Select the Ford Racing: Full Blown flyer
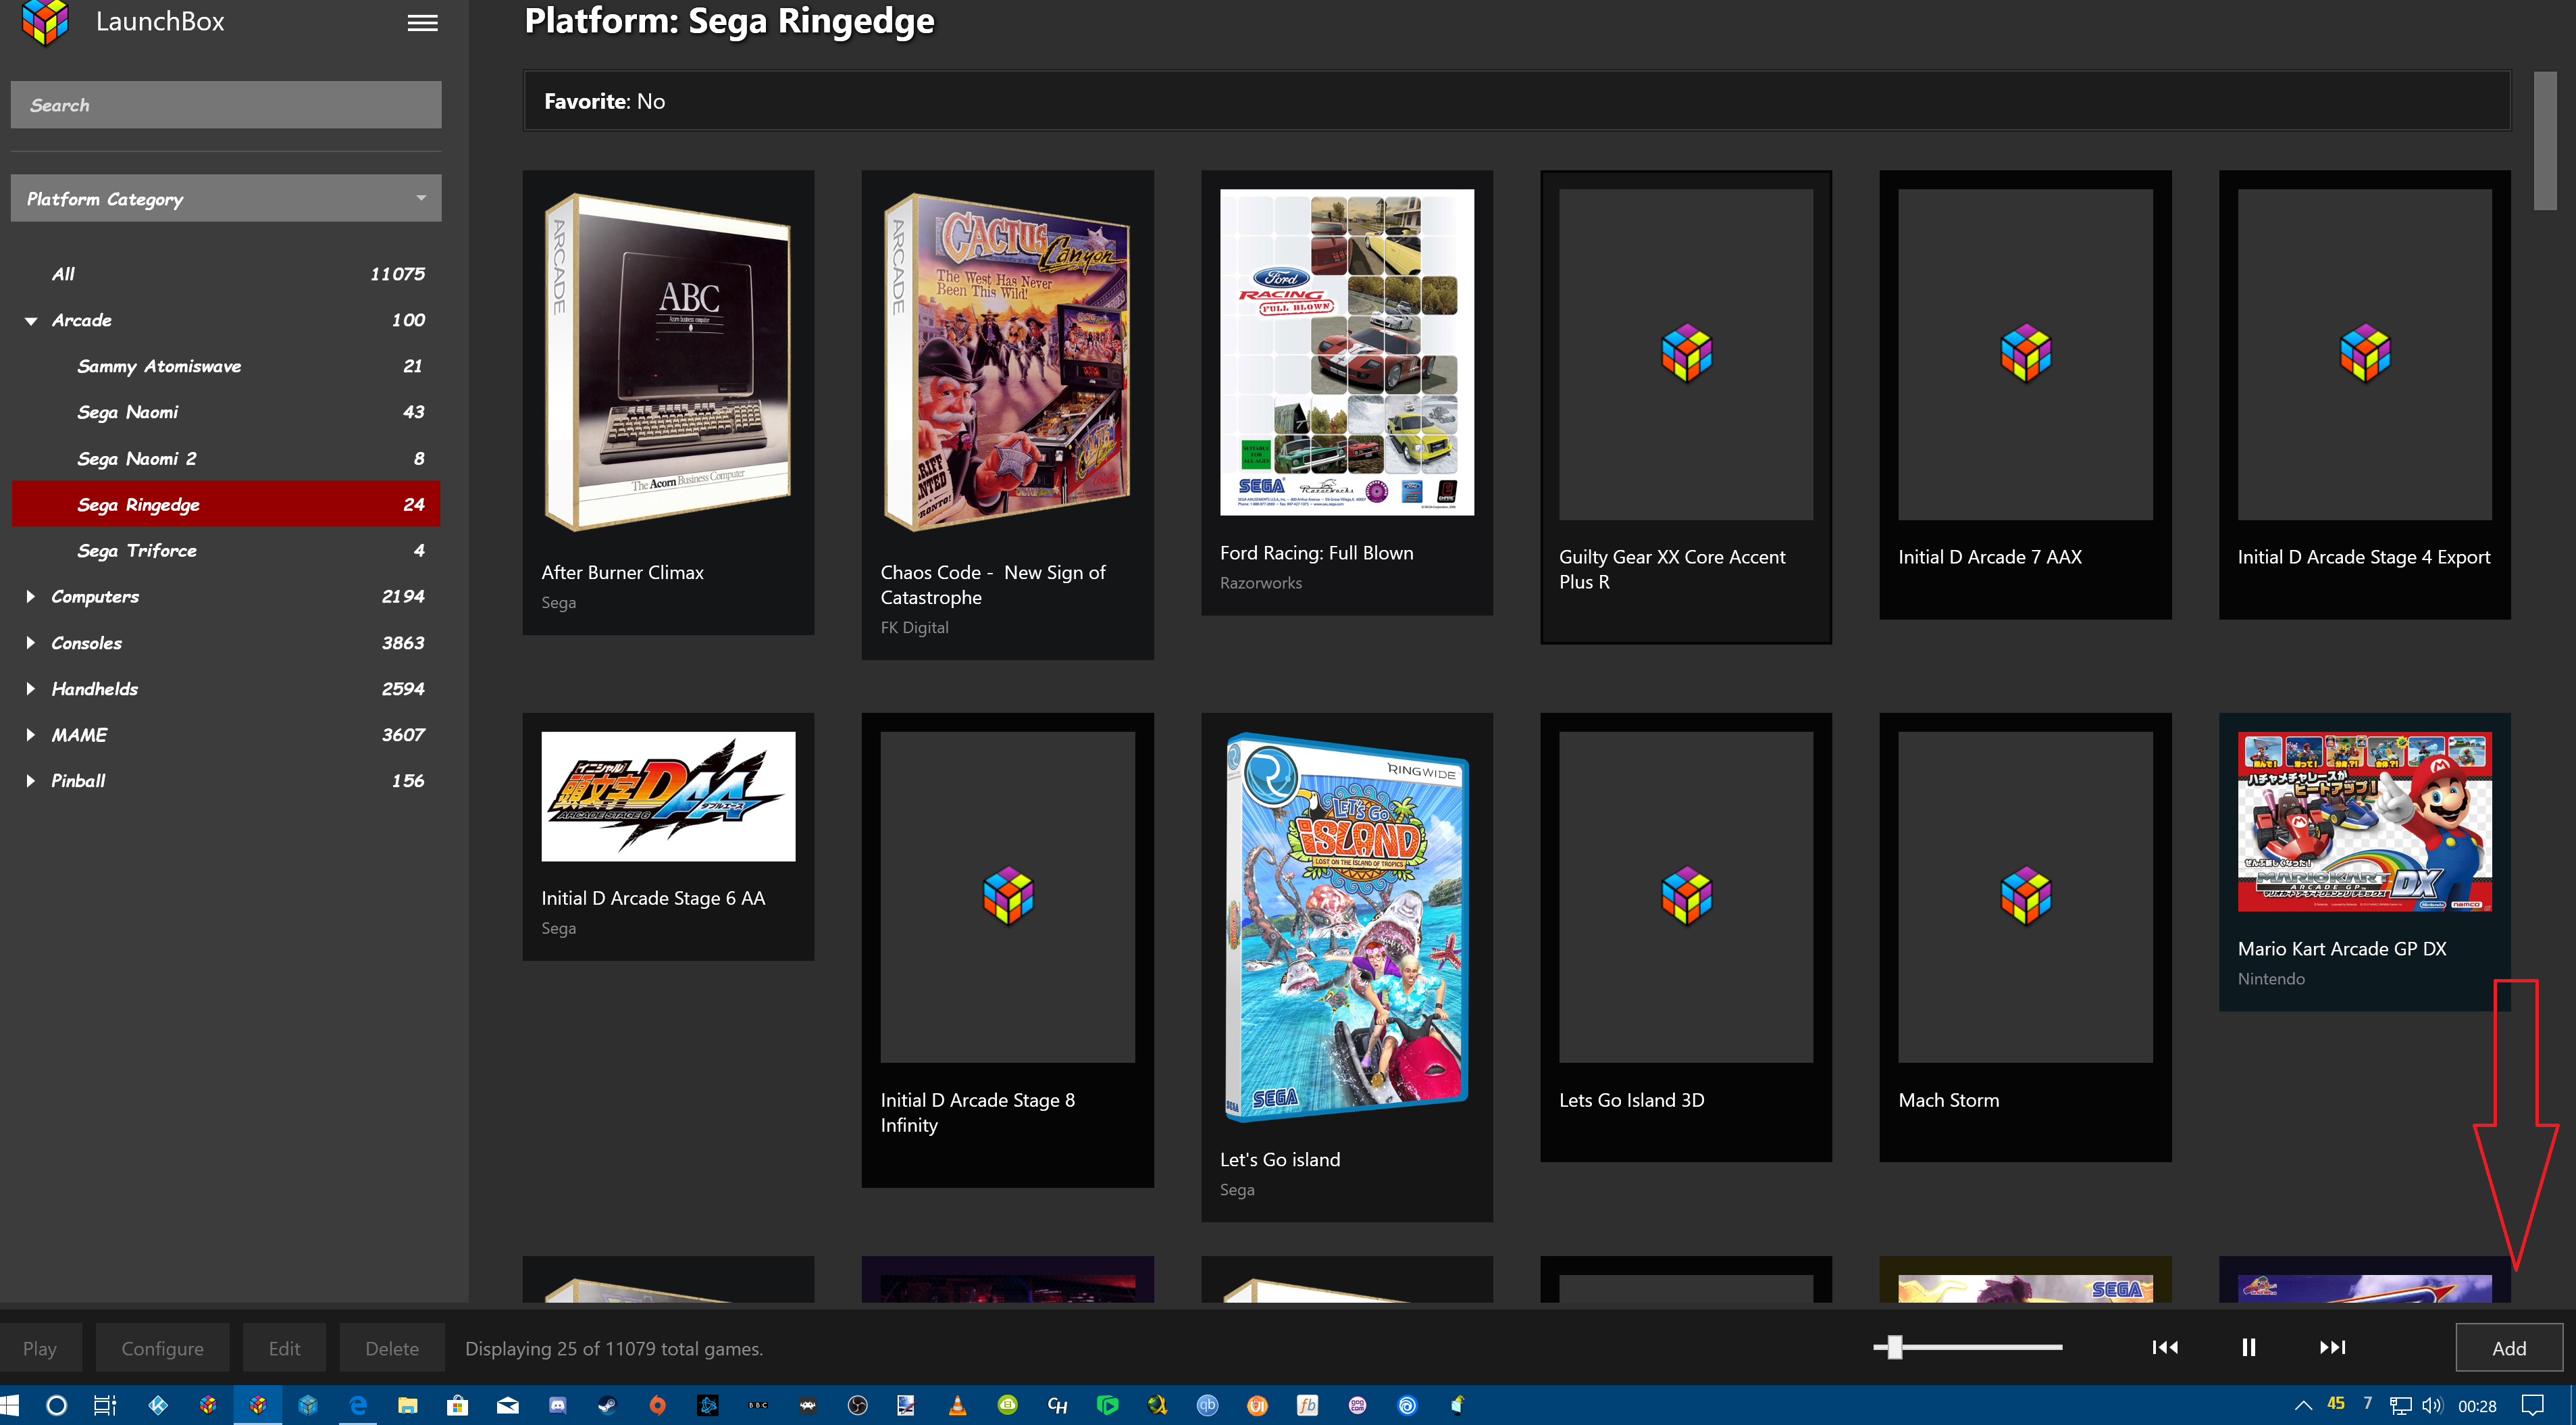The width and height of the screenshot is (2576, 1425). pos(1347,352)
